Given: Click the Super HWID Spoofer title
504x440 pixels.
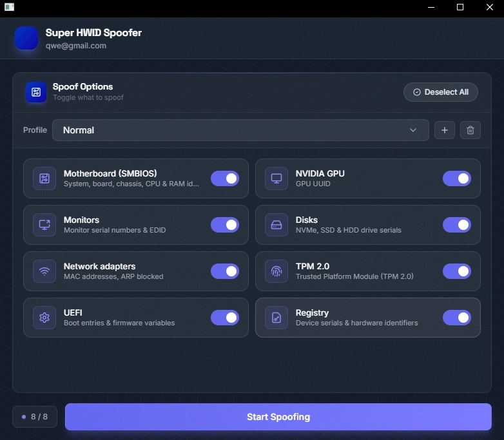Looking at the screenshot, I should (93, 33).
